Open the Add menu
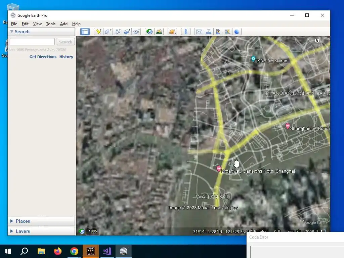The width and height of the screenshot is (344, 258). point(63,24)
